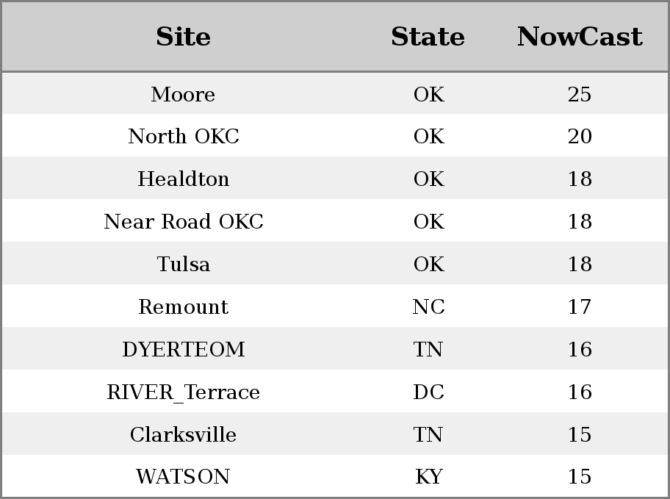
Task: Select the Near Road OKC cell
Action: (184, 221)
